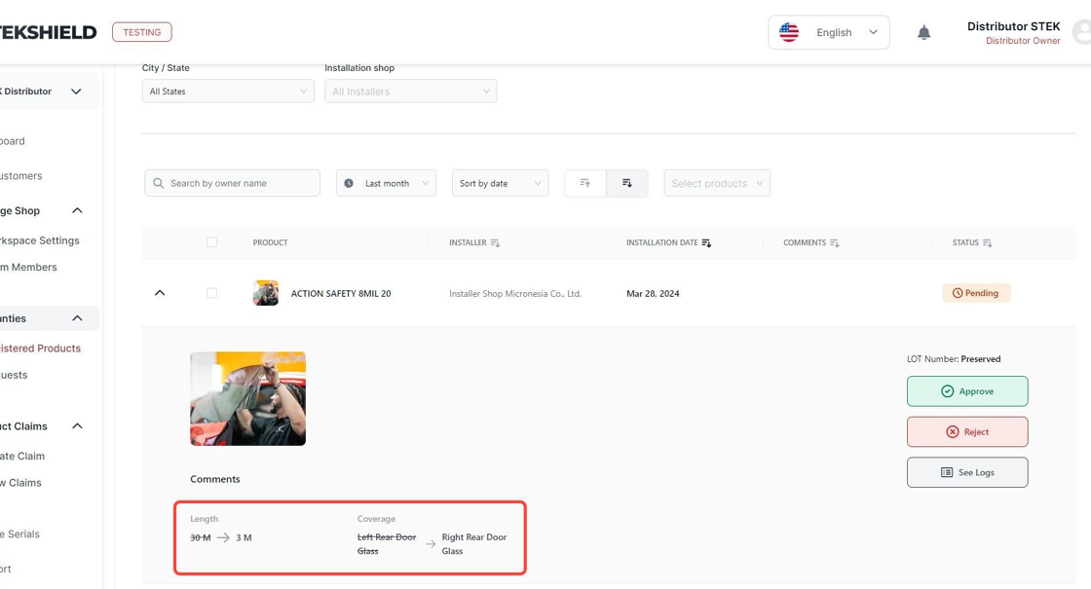Image resolution: width=1091 pixels, height=589 pixels.
Task: Click the Installation Date column sort icon
Action: click(706, 242)
